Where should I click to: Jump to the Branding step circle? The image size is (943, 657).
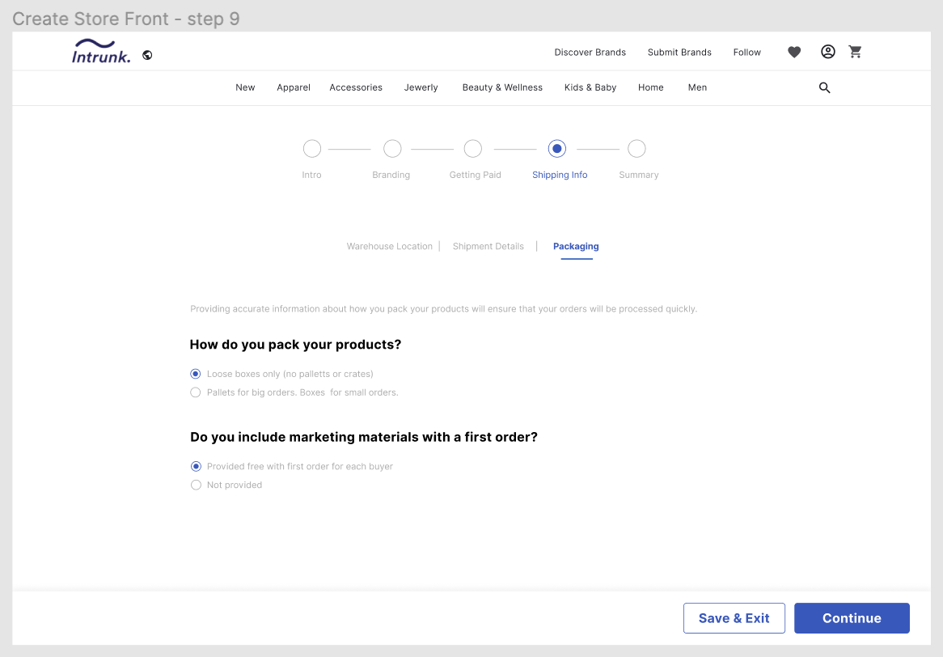point(392,149)
